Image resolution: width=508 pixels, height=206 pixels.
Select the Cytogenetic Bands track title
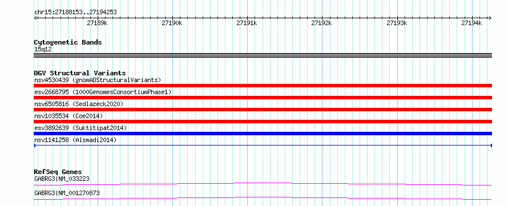pyautogui.click(x=68, y=42)
